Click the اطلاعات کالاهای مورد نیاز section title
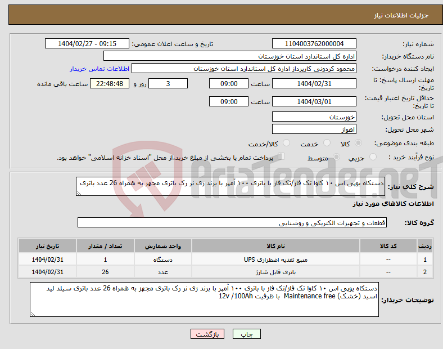Image resolution: width=443 pixels, height=349 pixels. click(393, 204)
